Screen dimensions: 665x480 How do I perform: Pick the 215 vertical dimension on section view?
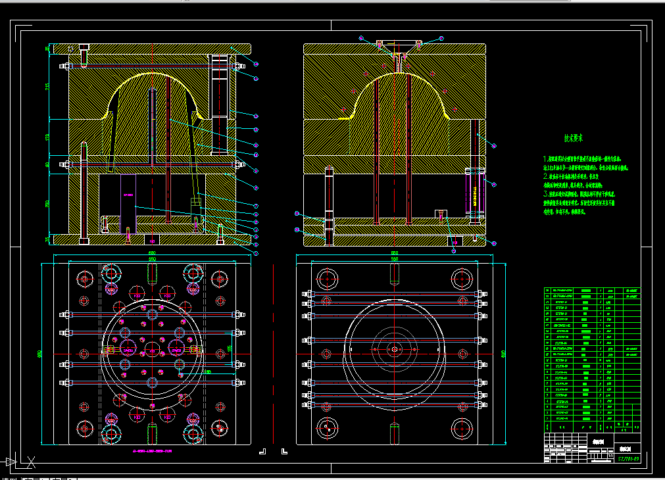[47, 86]
